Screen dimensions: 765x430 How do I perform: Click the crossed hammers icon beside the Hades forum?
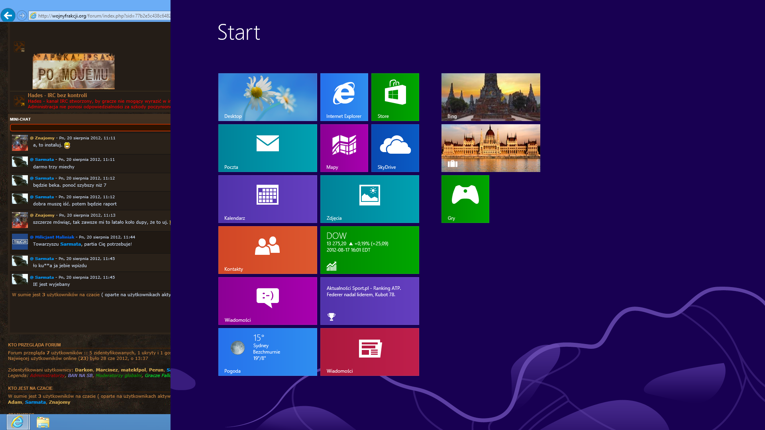coord(19,101)
